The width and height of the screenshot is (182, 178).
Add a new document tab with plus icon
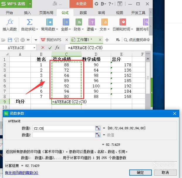[x=107, y=40]
